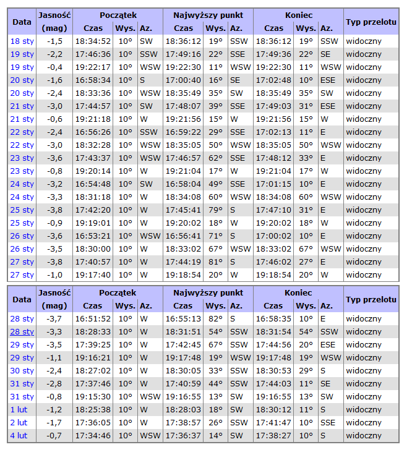
Task: Select the highest-point time 16:59:22
Action: click(x=183, y=132)
